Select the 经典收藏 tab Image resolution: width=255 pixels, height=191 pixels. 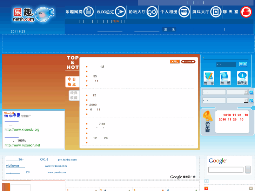click(74, 95)
